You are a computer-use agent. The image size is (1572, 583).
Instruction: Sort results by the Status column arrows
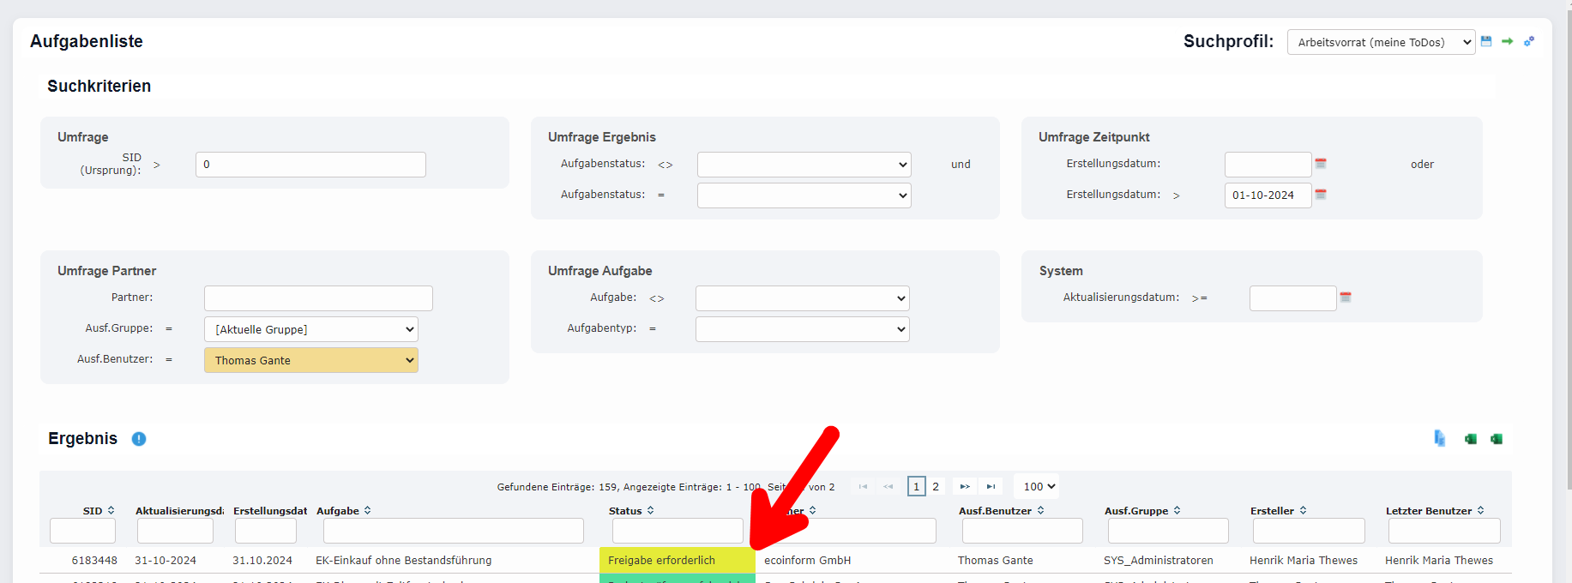(650, 510)
